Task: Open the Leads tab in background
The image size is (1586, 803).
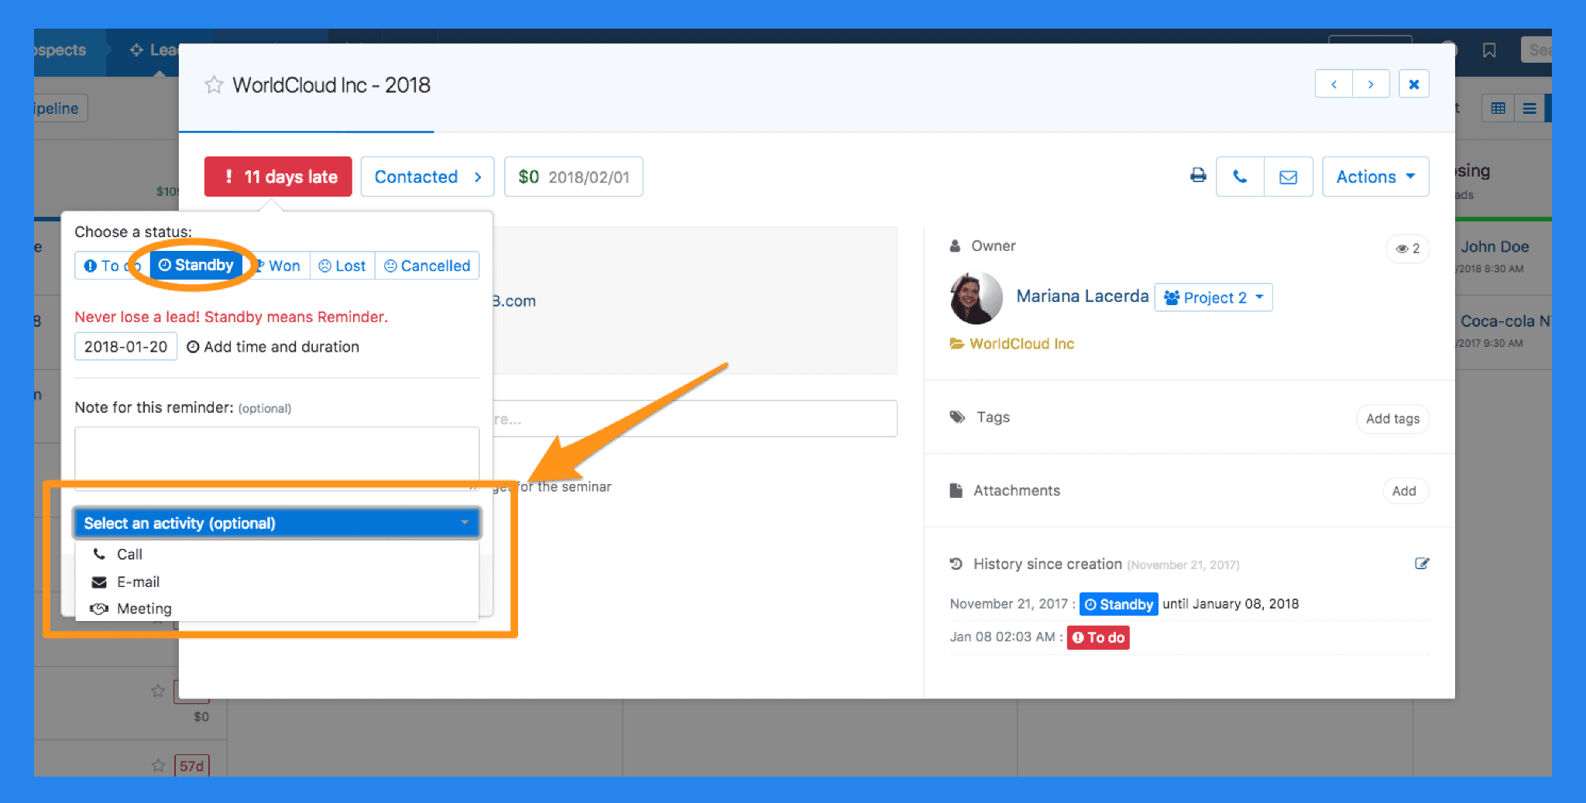Action: (153, 50)
